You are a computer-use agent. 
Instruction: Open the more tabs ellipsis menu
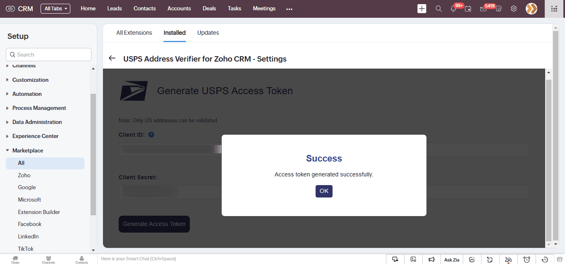tap(289, 9)
